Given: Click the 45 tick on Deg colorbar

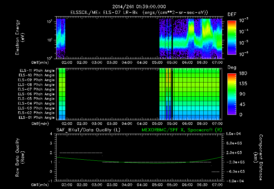Looking at the screenshot, I should (x=242, y=104).
